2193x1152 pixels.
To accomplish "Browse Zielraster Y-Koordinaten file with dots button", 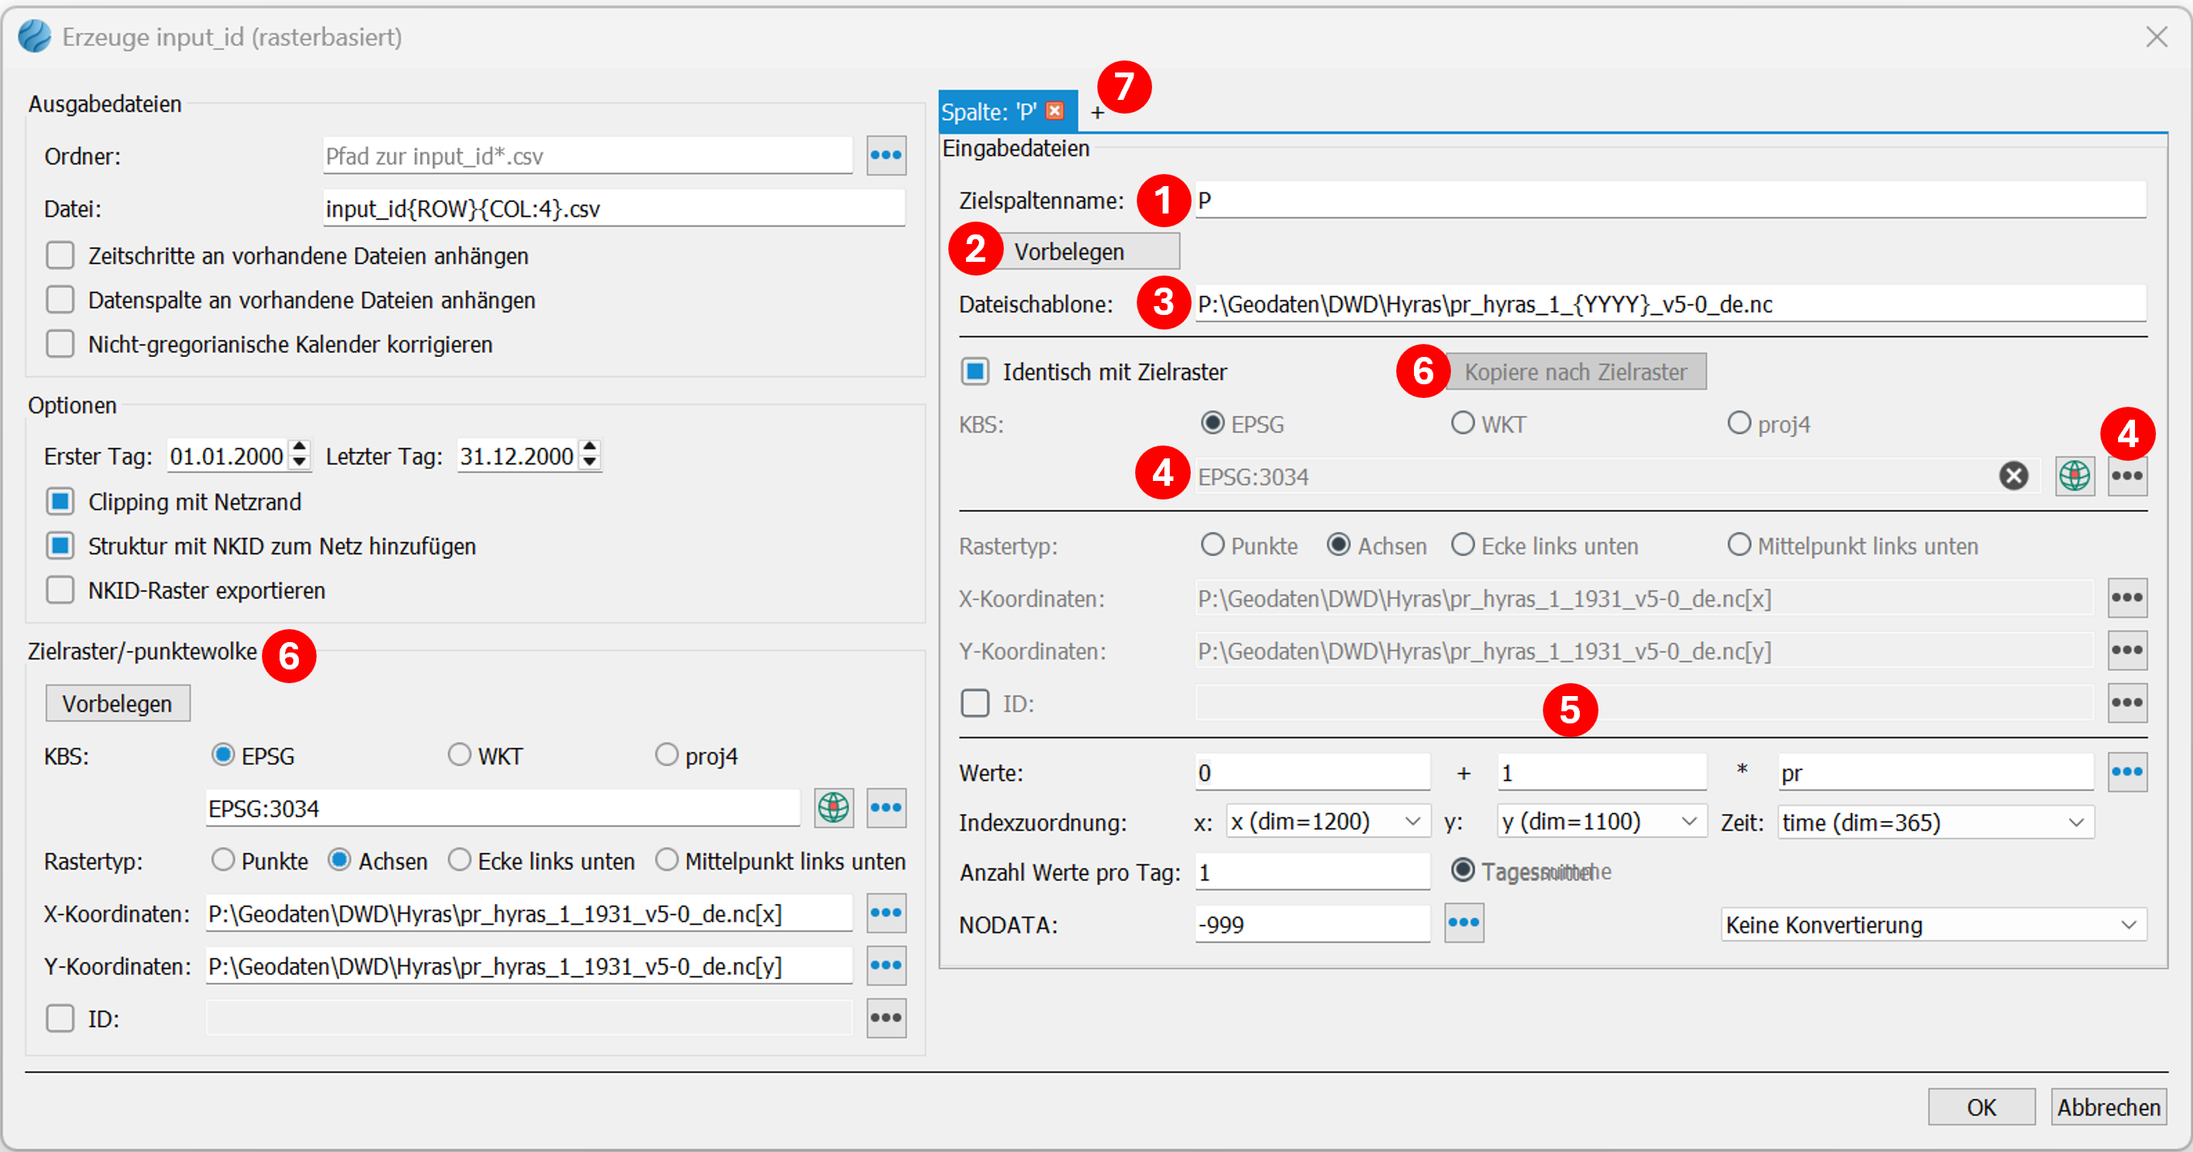I will tap(885, 966).
